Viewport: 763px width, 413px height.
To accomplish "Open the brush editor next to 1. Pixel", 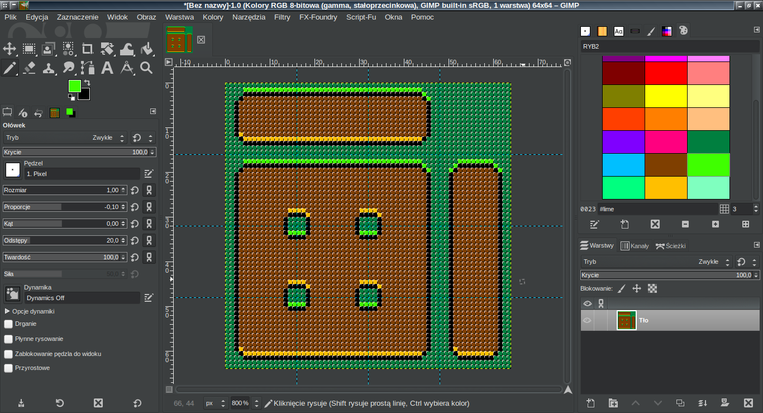I will [x=149, y=174].
